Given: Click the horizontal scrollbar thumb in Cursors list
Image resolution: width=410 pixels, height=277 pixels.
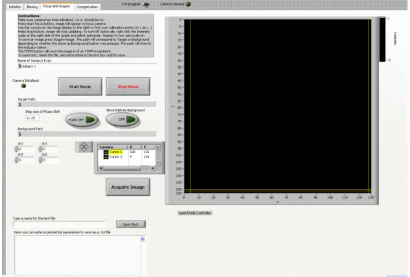Looking at the screenshot, I should (x=122, y=169).
